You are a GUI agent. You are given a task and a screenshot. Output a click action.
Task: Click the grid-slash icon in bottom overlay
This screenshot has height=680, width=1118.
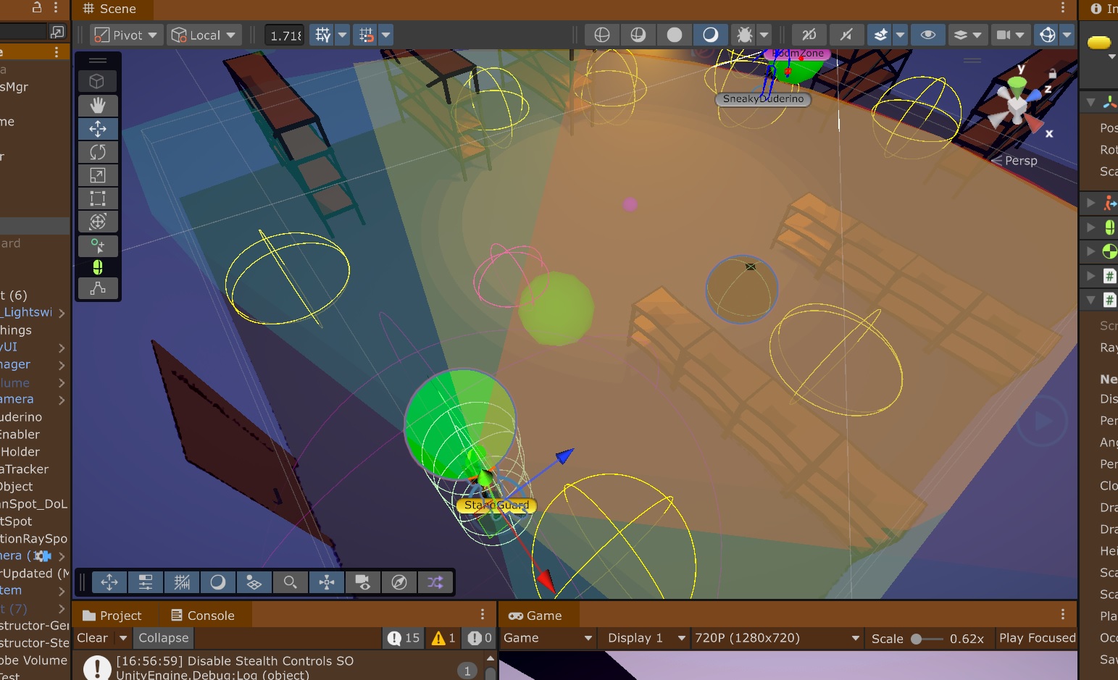tap(182, 582)
